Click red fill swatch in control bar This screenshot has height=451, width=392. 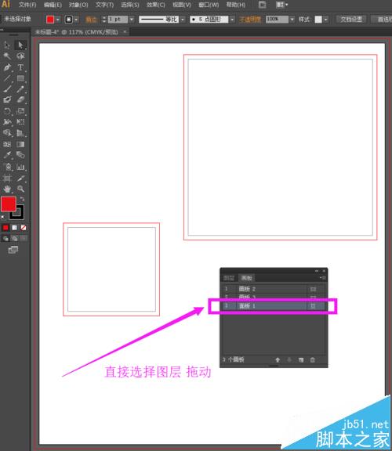click(x=50, y=20)
